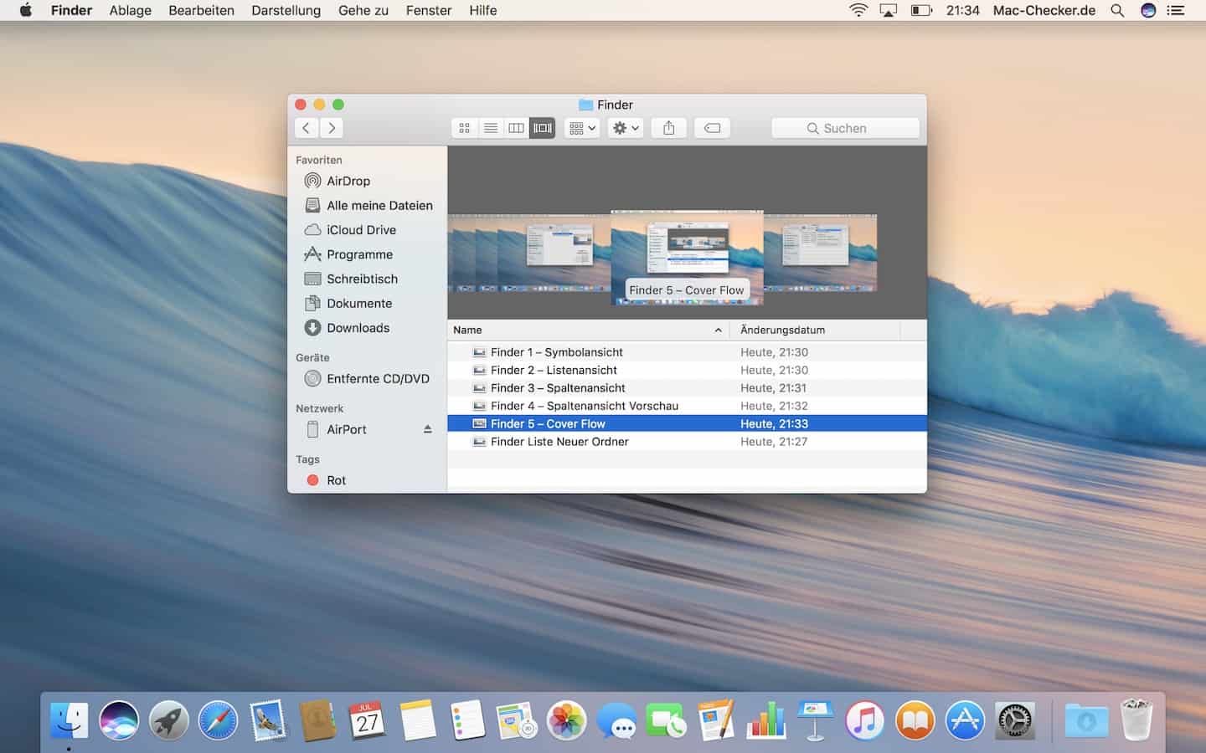Switch to list view in Finder toolbar
This screenshot has height=753, width=1206.
(x=491, y=128)
